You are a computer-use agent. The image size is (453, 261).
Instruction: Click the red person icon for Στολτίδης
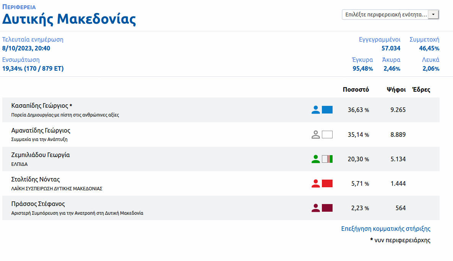tap(315, 183)
